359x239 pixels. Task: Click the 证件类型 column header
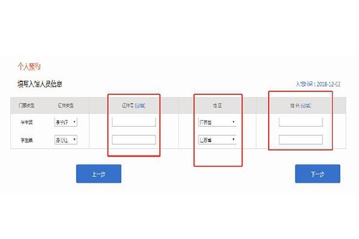coord(65,106)
